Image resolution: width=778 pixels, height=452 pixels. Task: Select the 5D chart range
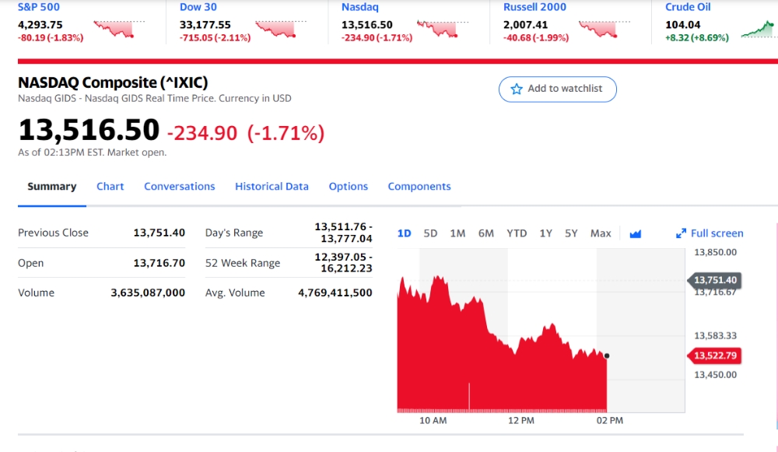click(x=430, y=233)
